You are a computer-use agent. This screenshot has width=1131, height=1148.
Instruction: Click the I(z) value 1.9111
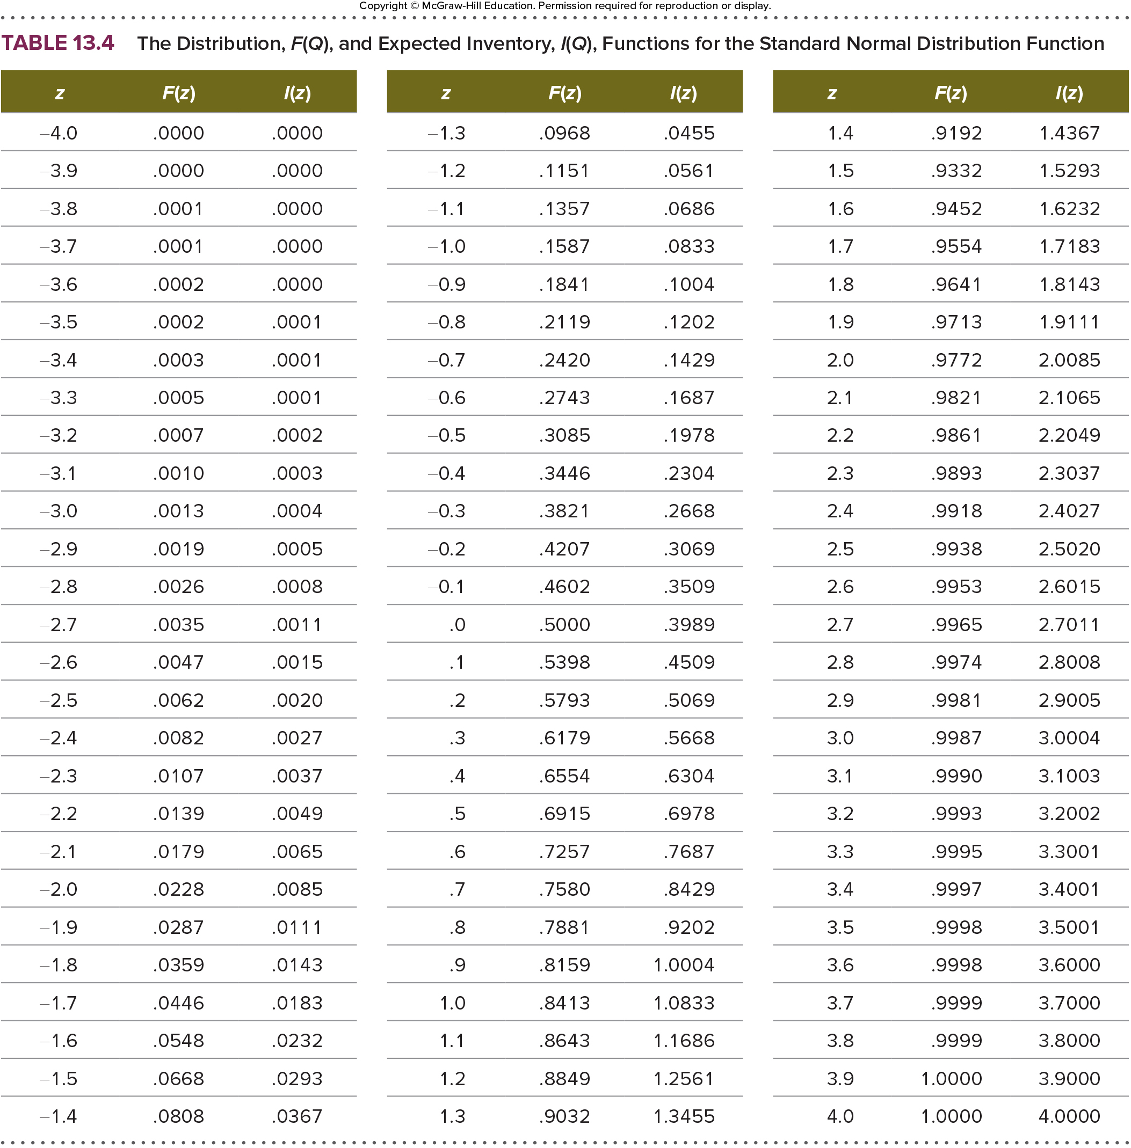(x=1070, y=323)
